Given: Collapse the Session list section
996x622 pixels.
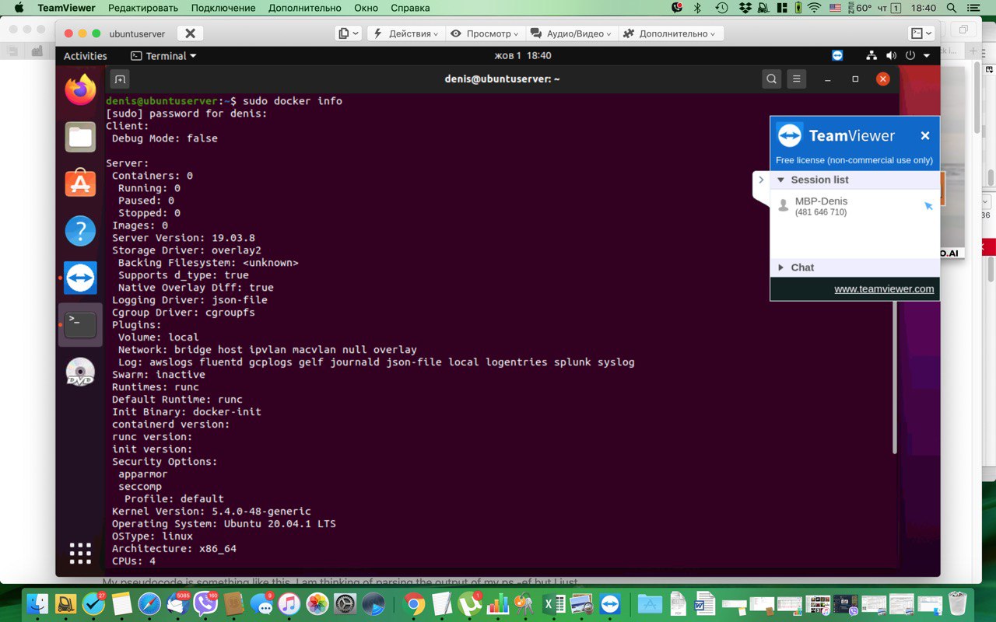Looking at the screenshot, I should [x=780, y=180].
